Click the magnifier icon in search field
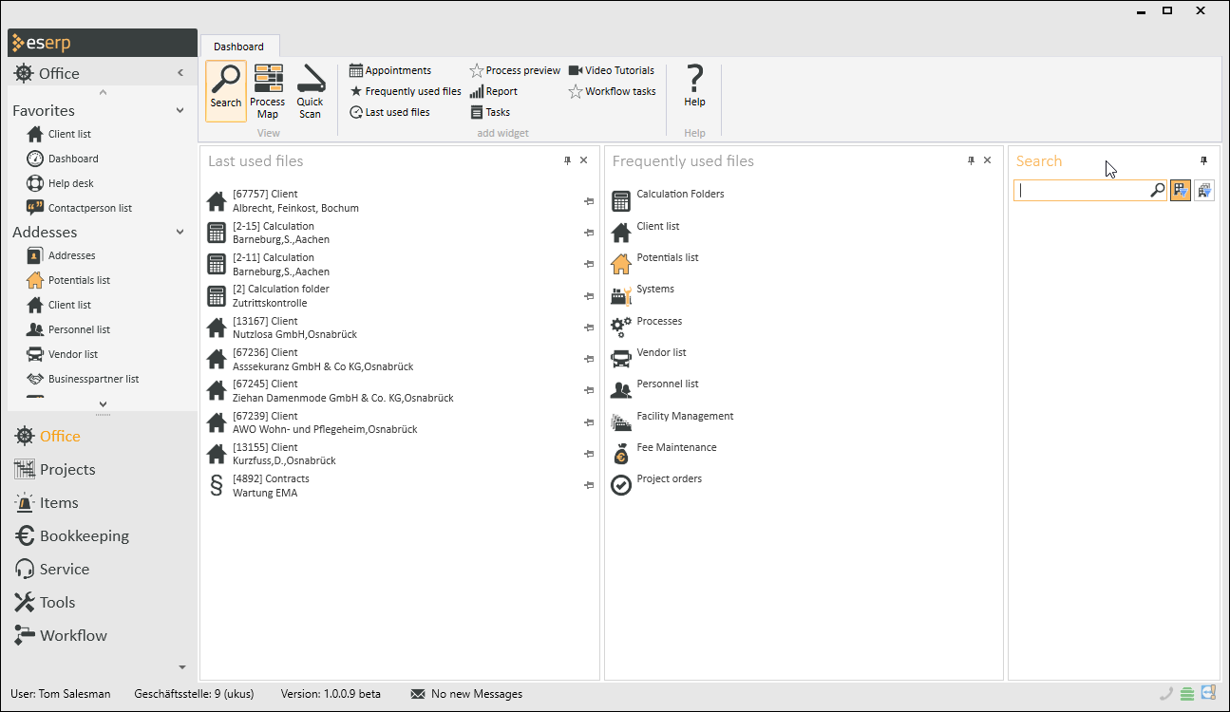This screenshot has height=712, width=1230. click(1157, 191)
